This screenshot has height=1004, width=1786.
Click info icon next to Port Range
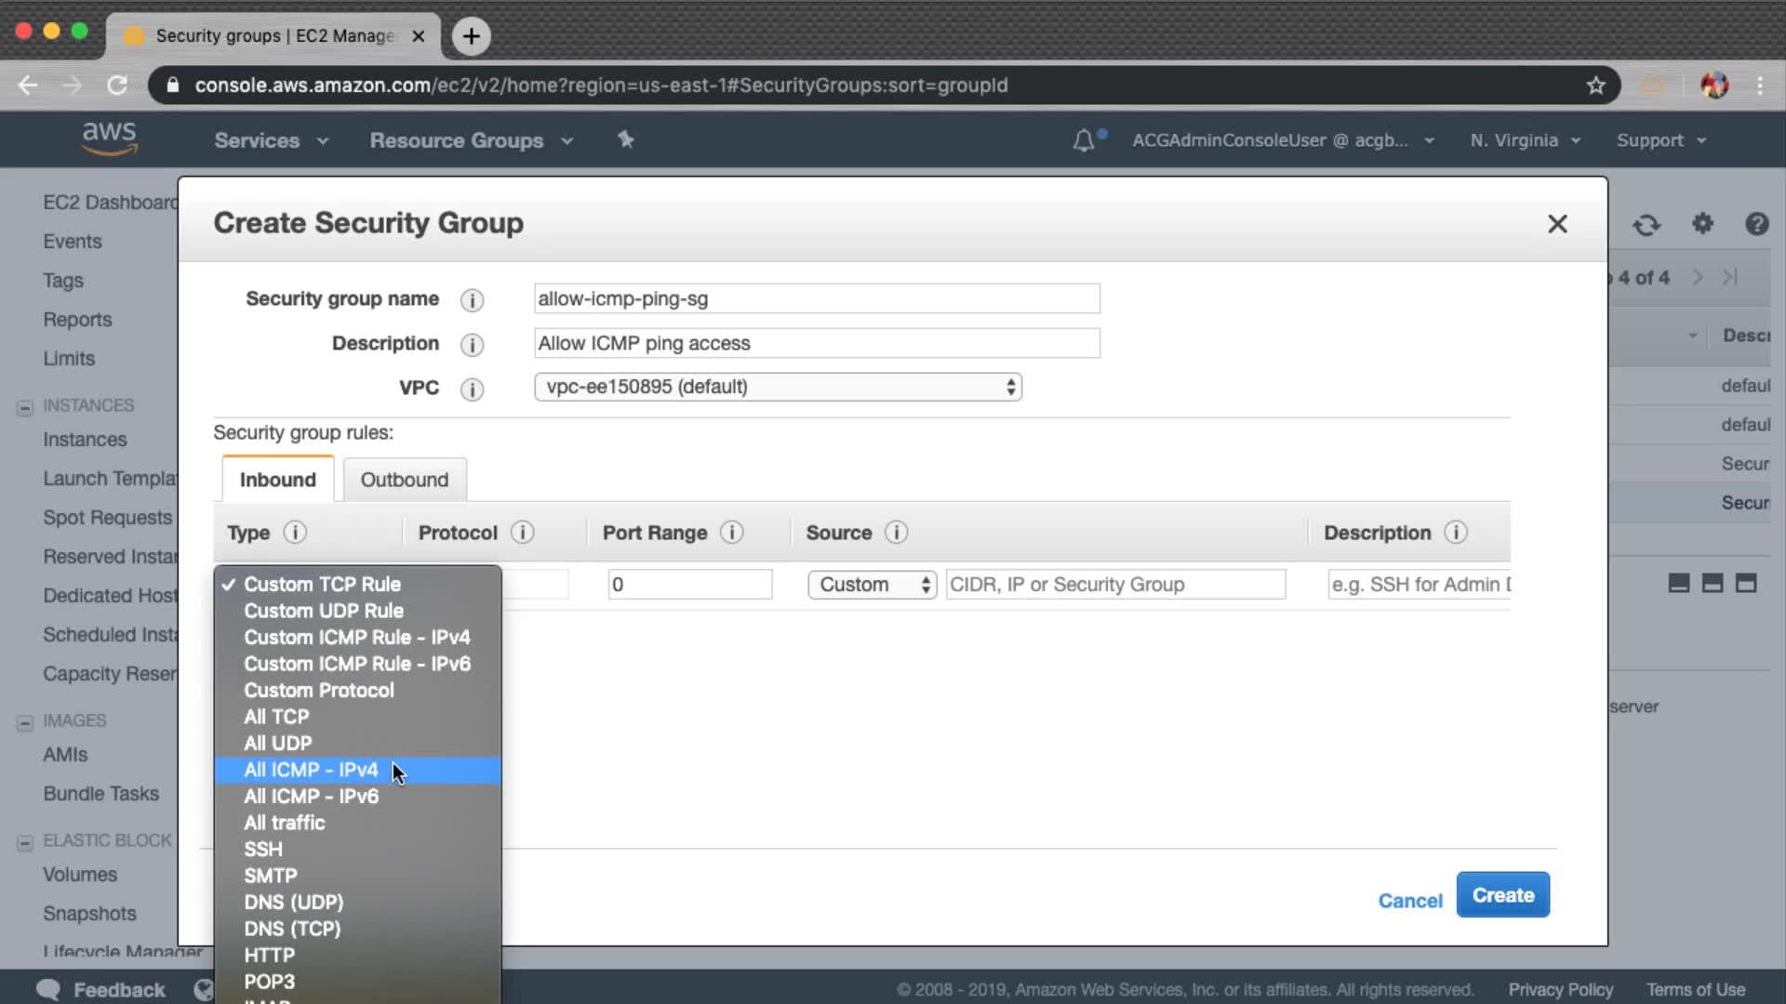[x=732, y=533]
